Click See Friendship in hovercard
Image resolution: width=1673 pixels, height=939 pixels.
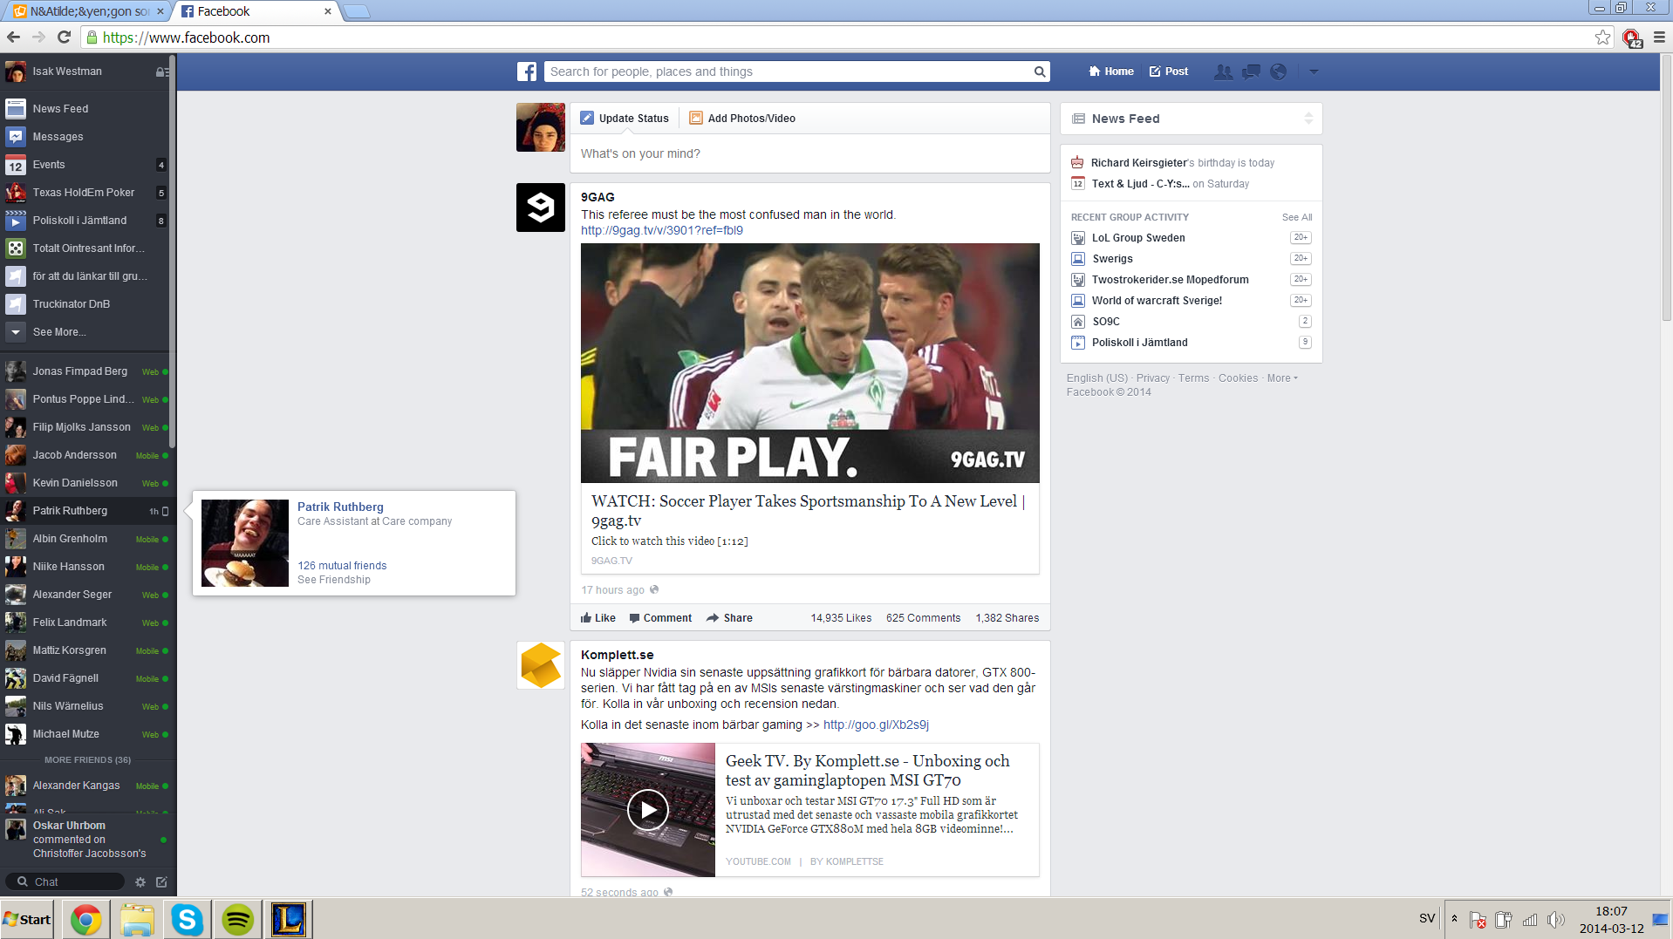[334, 580]
